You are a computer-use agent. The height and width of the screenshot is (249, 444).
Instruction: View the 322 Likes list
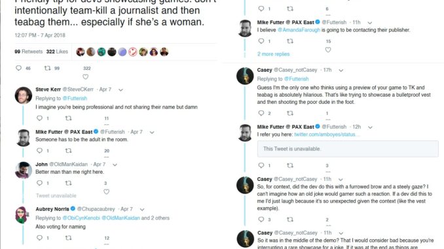pos(57,52)
